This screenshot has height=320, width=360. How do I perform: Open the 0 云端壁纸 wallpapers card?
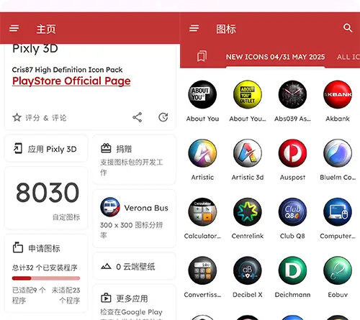pos(134,266)
